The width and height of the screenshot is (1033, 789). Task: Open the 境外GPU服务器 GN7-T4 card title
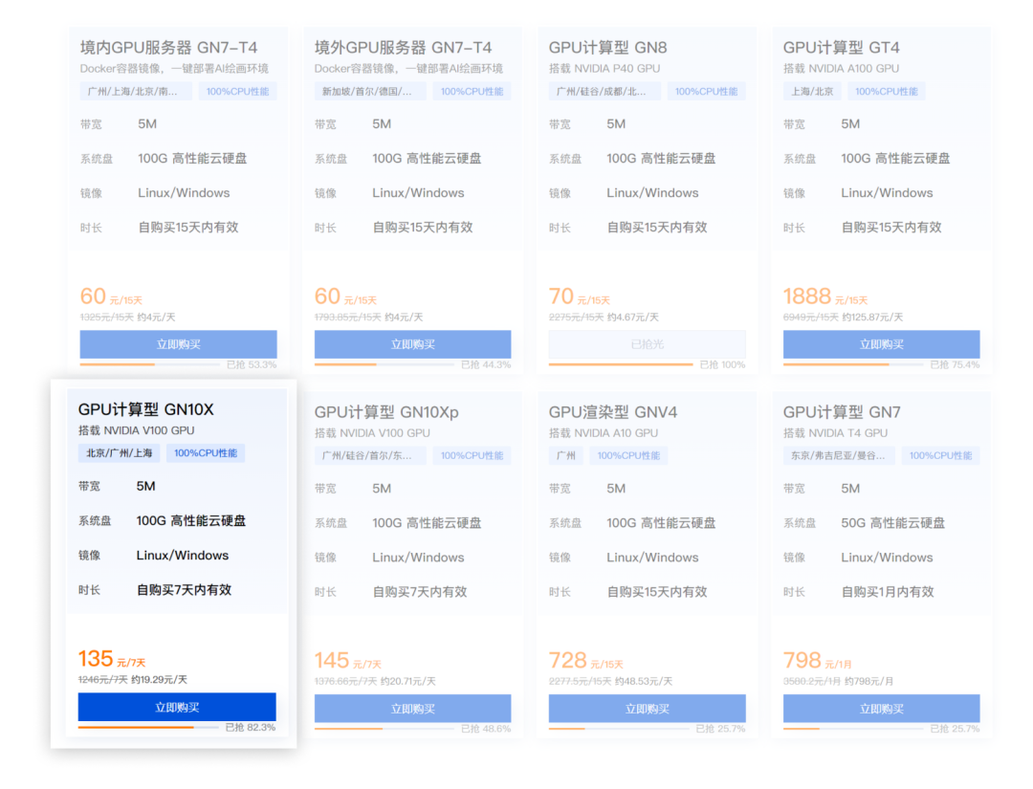click(x=404, y=48)
